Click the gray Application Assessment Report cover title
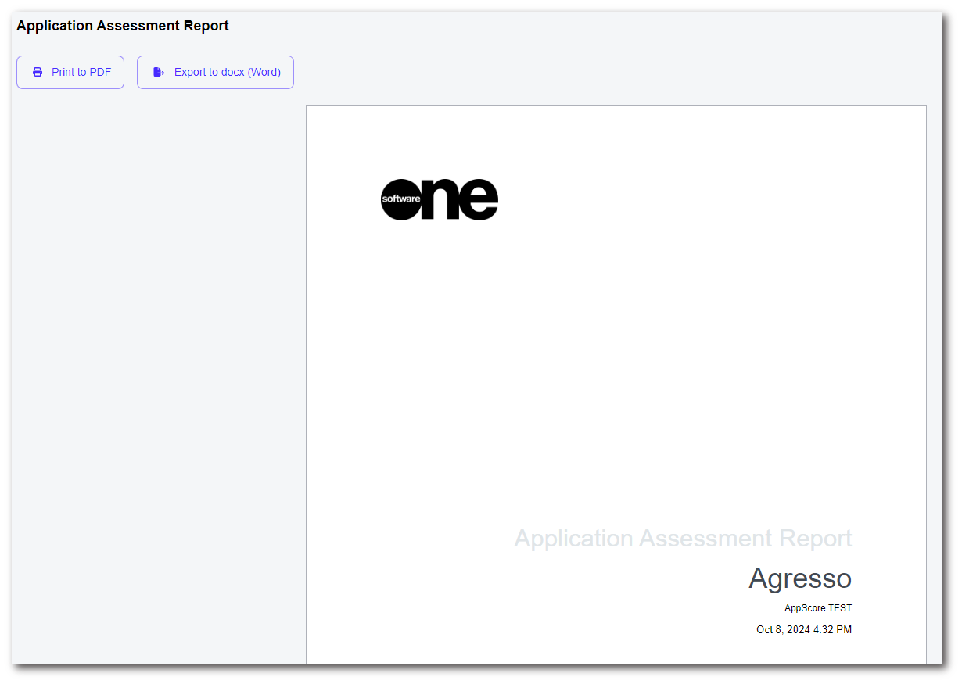The width and height of the screenshot is (962, 684). tap(682, 538)
